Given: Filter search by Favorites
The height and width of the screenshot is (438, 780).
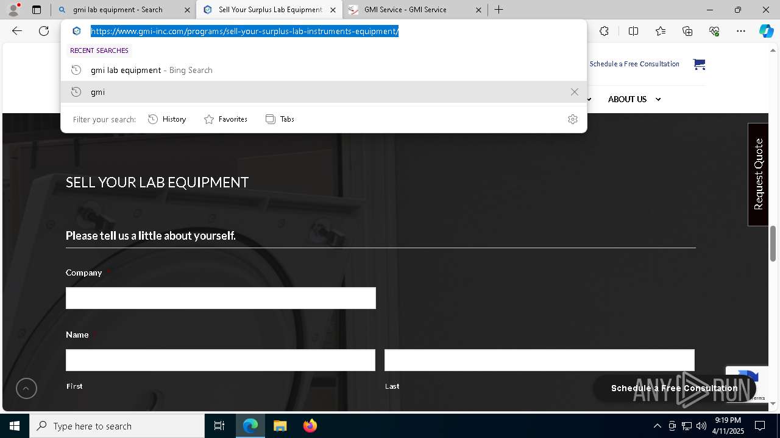Looking at the screenshot, I should pos(225,119).
